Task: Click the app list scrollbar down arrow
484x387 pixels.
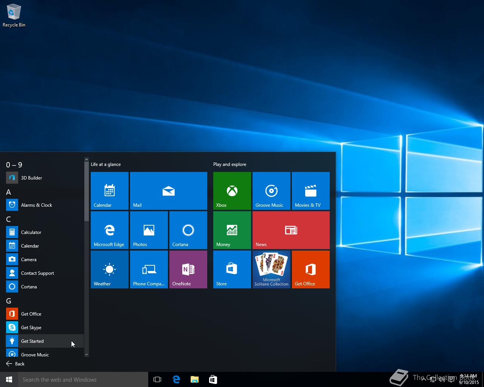Action: tap(87, 354)
